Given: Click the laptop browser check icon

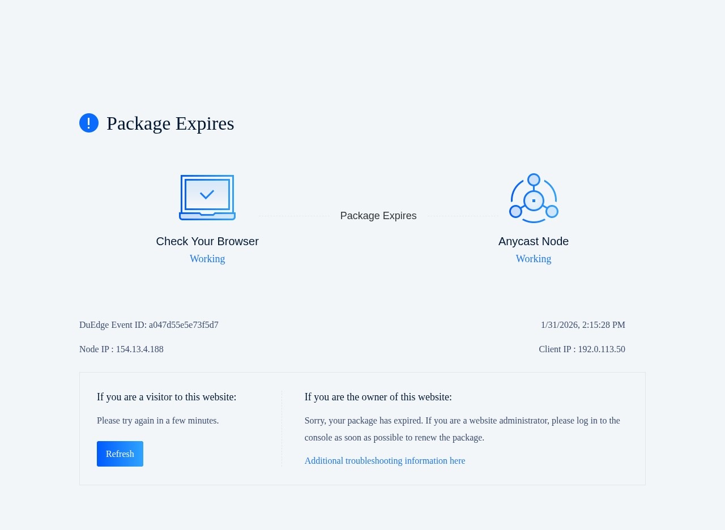Looking at the screenshot, I should [x=207, y=197].
